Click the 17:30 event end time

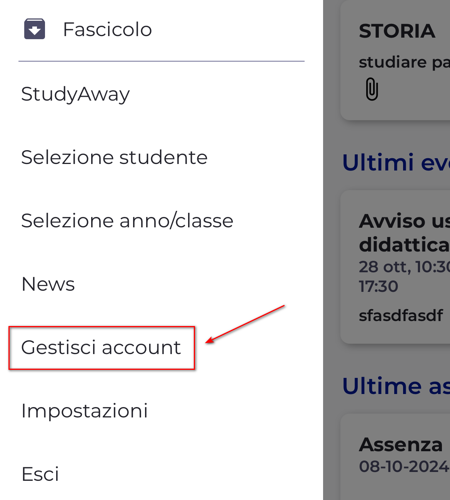(x=378, y=286)
